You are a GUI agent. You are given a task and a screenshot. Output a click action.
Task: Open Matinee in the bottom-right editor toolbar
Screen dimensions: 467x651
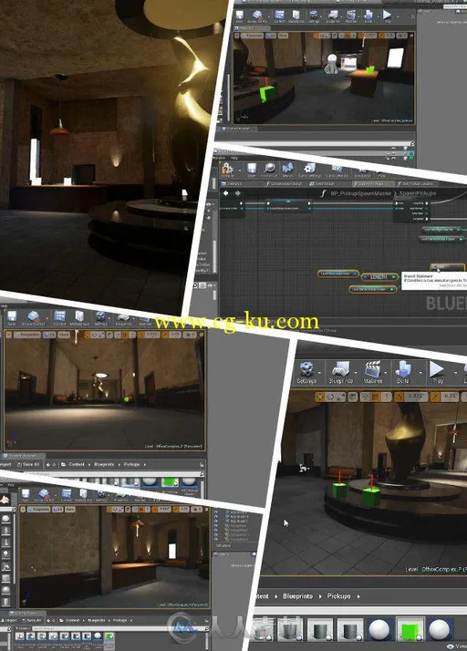[373, 372]
